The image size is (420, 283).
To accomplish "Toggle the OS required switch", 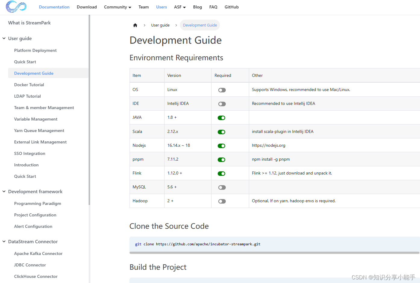I will pos(222,90).
